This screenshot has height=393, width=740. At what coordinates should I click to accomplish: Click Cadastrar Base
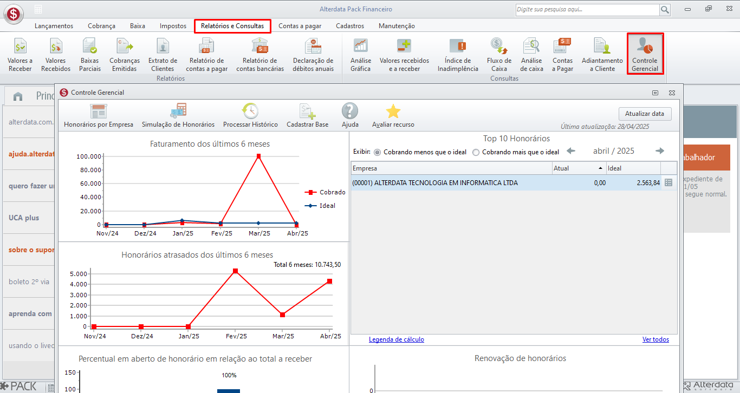(x=307, y=115)
